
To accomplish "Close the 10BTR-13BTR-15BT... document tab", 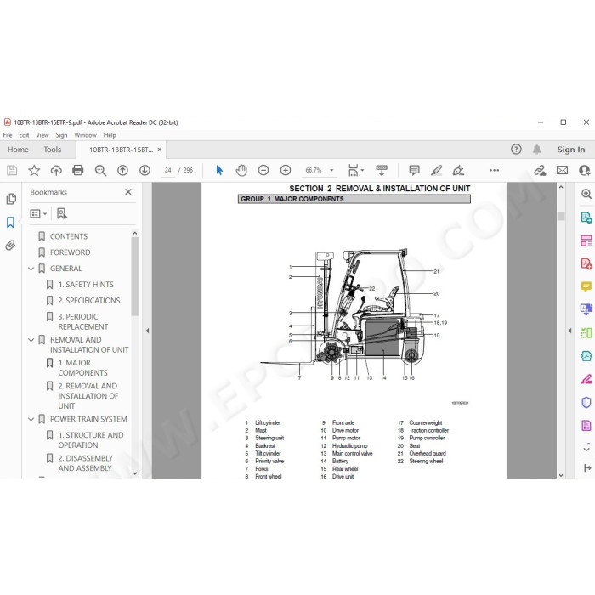I will click(160, 150).
